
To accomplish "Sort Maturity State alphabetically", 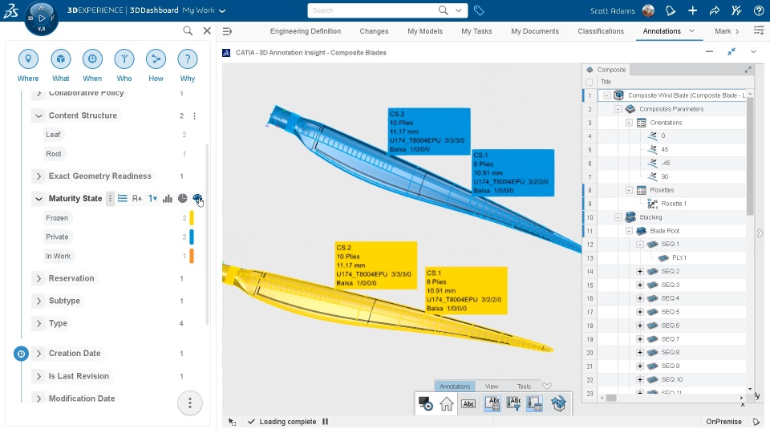I will click(x=137, y=198).
